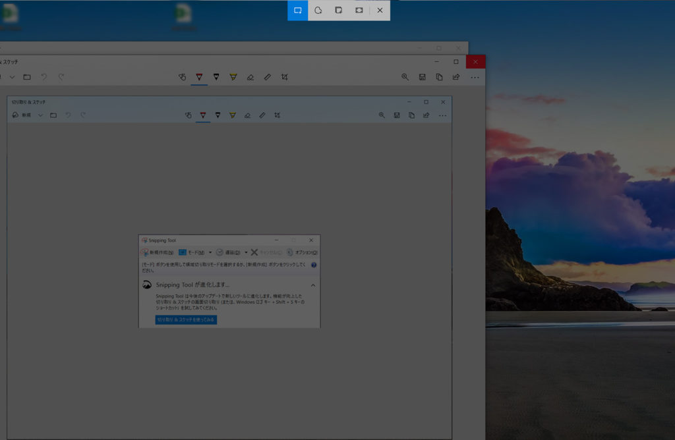Open See more ellipsis menu in outer Snip & Sketch
This screenshot has height=440, width=675.
(x=475, y=78)
